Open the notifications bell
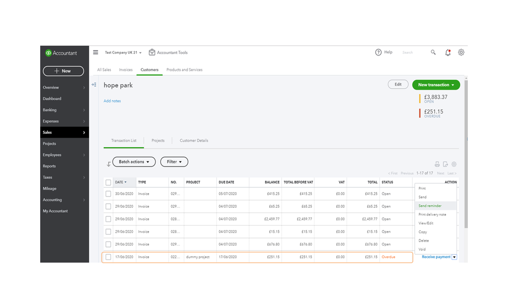 pos(448,52)
